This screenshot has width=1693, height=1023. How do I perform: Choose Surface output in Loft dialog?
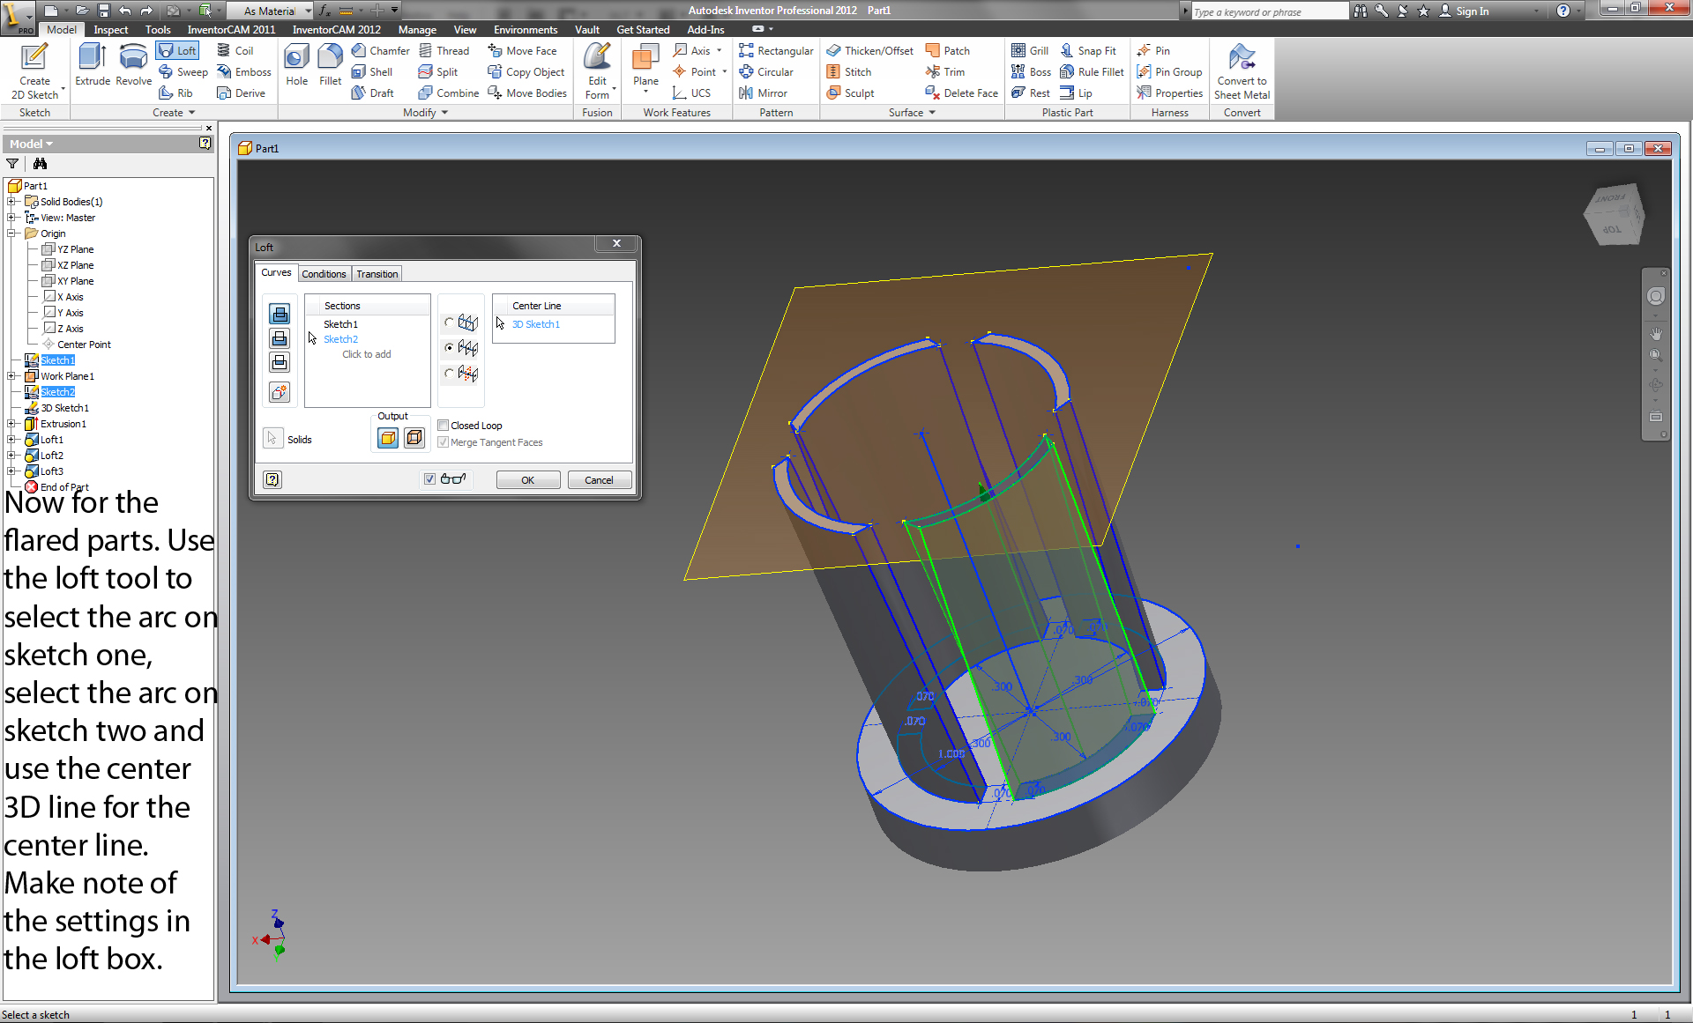[414, 438]
